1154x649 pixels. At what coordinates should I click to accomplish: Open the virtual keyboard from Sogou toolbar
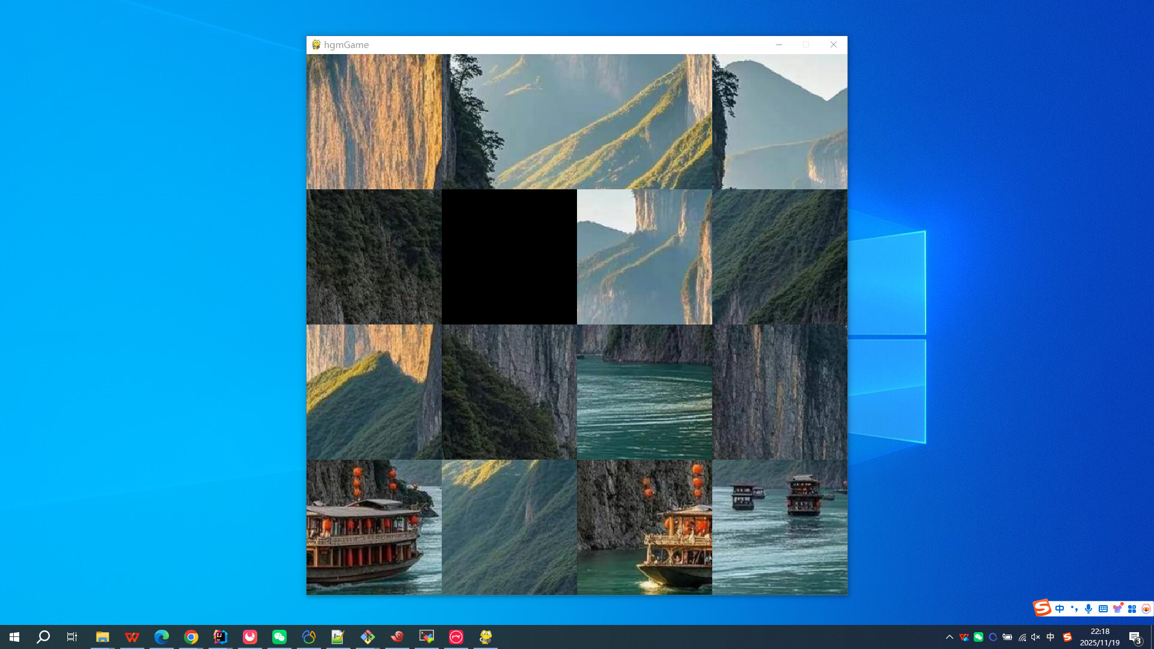pos(1103,608)
